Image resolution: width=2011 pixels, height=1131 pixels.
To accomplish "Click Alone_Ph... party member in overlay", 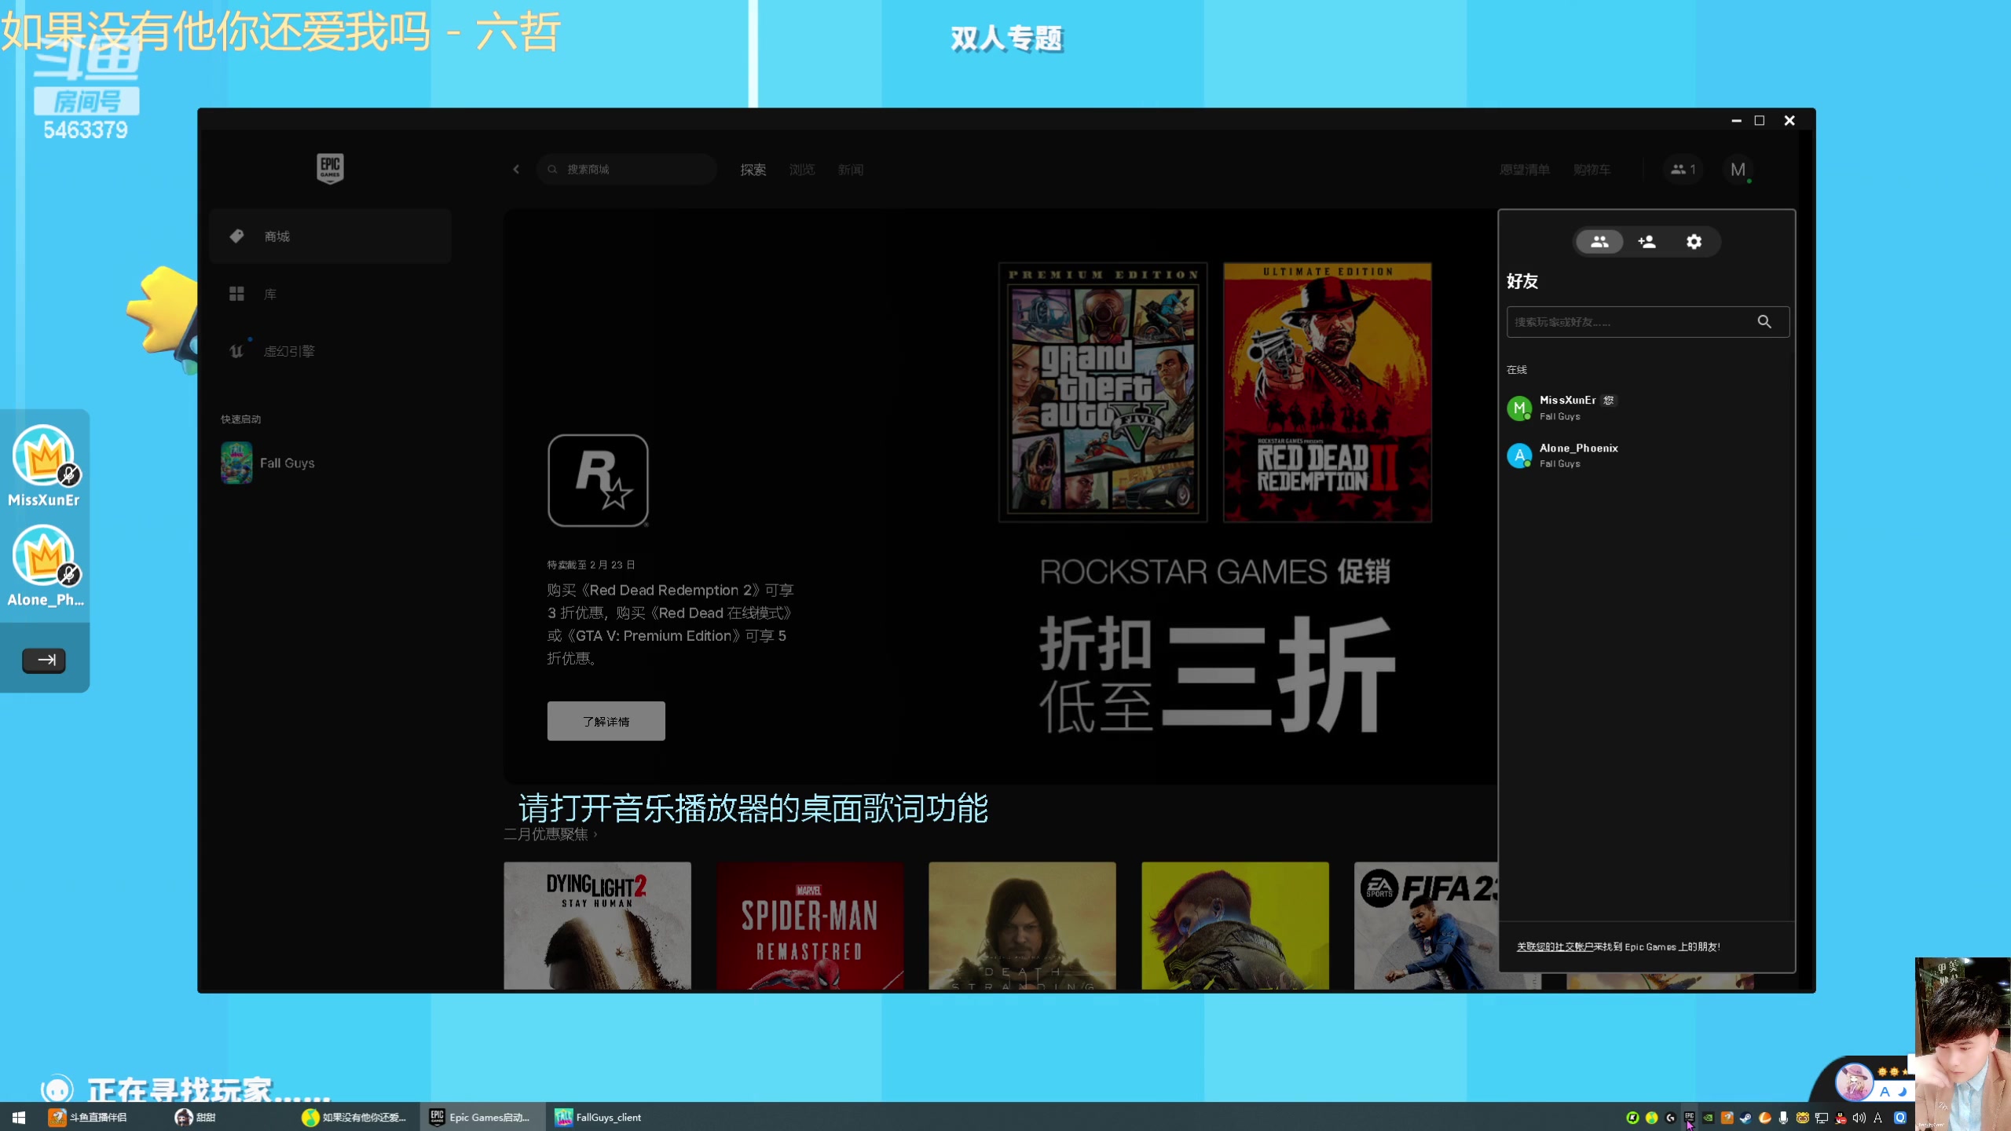I will tap(44, 565).
